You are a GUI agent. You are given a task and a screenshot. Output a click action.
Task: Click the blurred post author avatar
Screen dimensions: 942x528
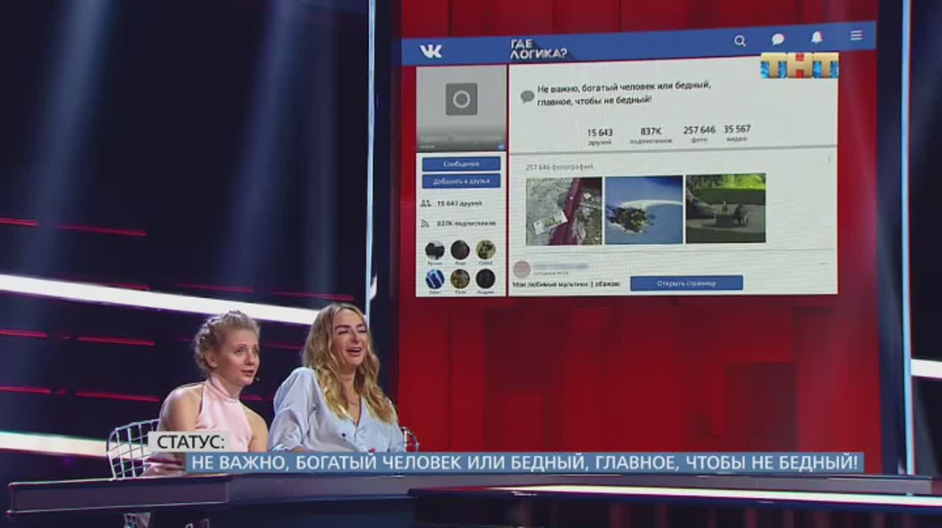(x=521, y=269)
